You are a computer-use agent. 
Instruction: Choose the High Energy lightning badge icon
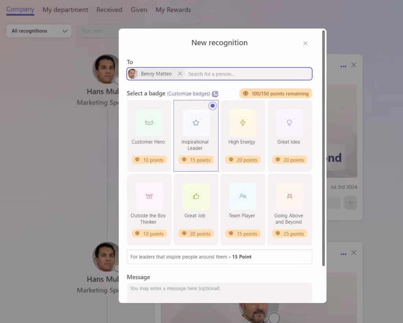click(242, 123)
